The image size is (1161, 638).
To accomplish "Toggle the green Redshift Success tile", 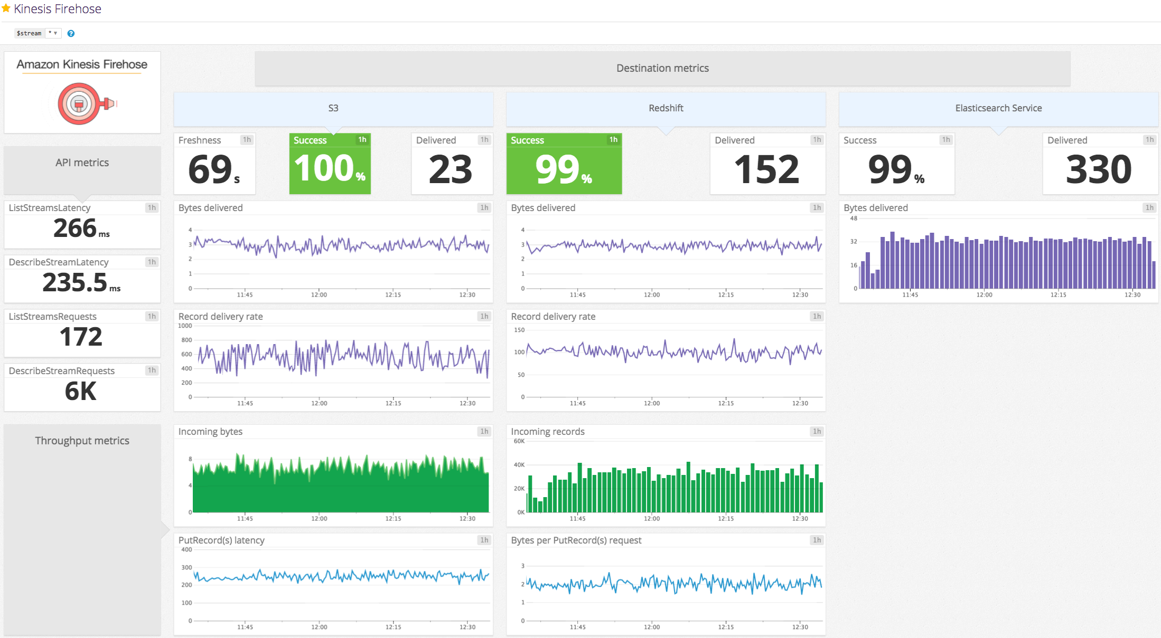I will pos(564,163).
